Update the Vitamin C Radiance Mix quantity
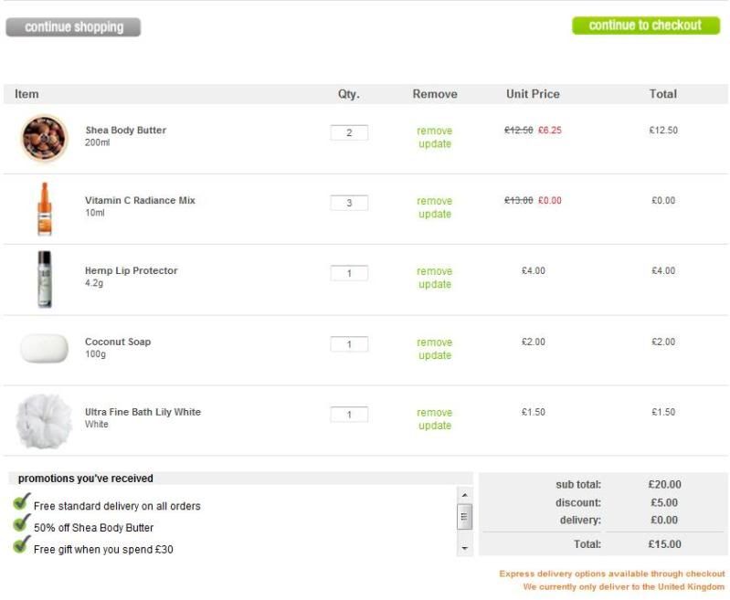This screenshot has width=730, height=600. tap(434, 215)
